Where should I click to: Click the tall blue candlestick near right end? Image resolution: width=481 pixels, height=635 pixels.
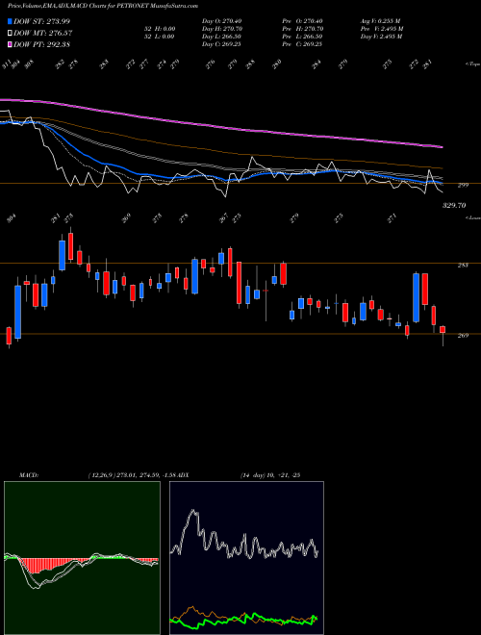point(416,297)
